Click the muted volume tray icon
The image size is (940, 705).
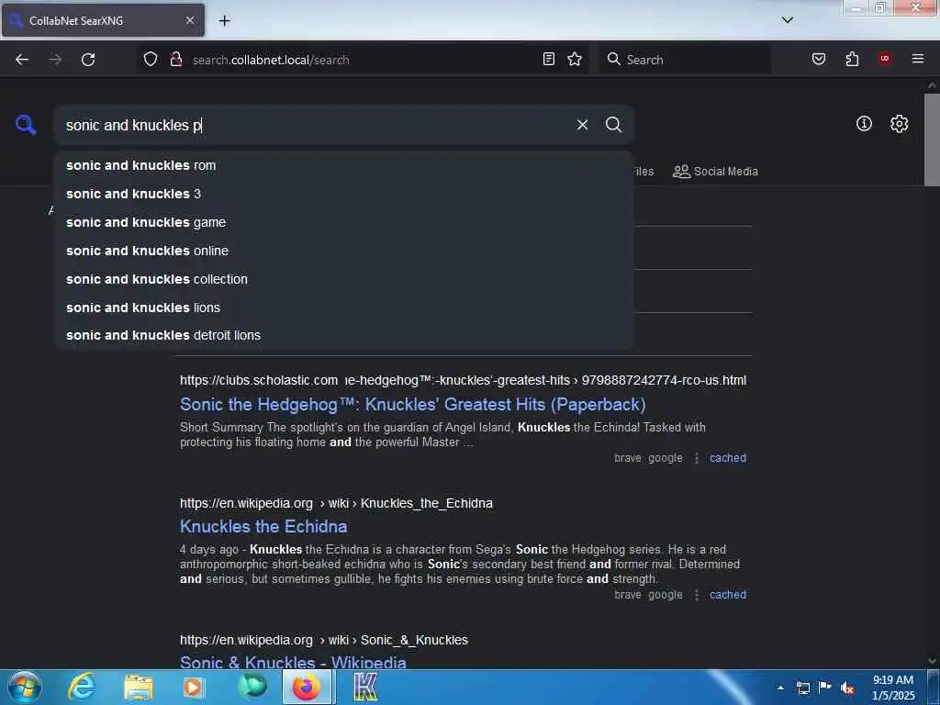tap(847, 688)
